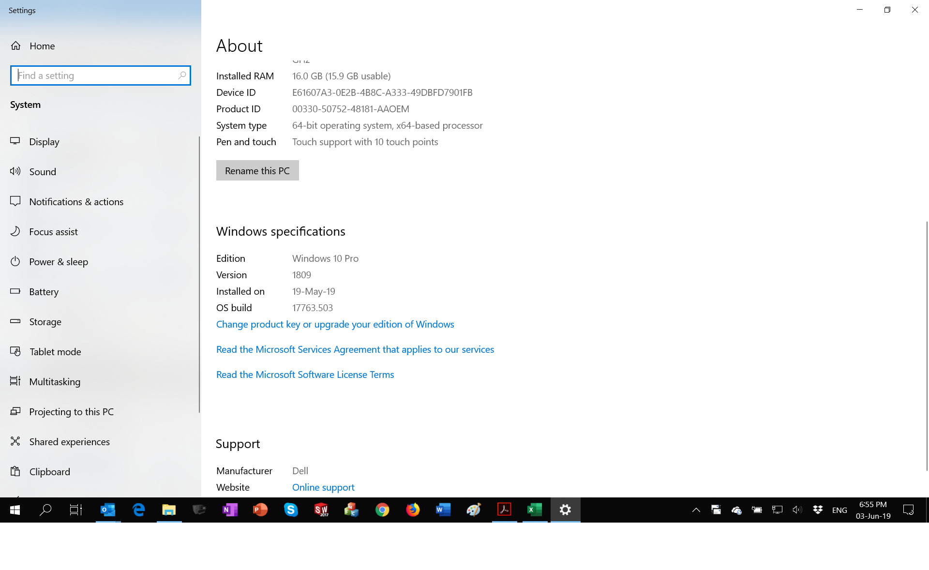Open the Dropbox tray icon
Viewport: 929px width, 570px height.
(818, 510)
